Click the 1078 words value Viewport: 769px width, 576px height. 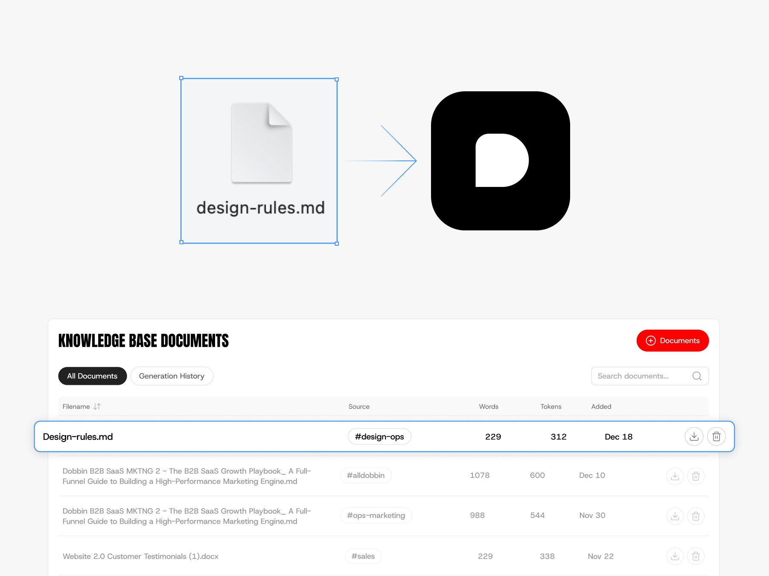(x=480, y=475)
